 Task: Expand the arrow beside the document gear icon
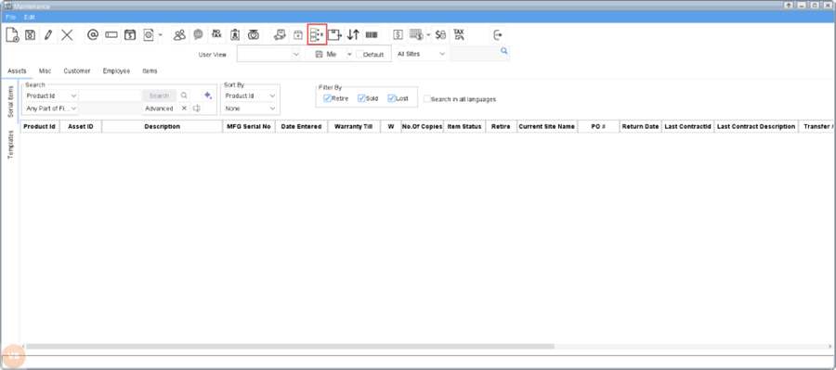pyautogui.click(x=160, y=35)
